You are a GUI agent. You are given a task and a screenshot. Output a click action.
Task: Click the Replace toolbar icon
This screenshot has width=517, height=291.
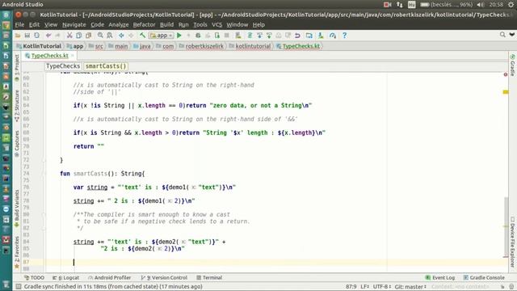[110, 36]
